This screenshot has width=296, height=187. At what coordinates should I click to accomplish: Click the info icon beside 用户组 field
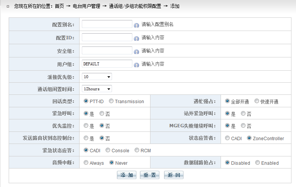[136, 65]
